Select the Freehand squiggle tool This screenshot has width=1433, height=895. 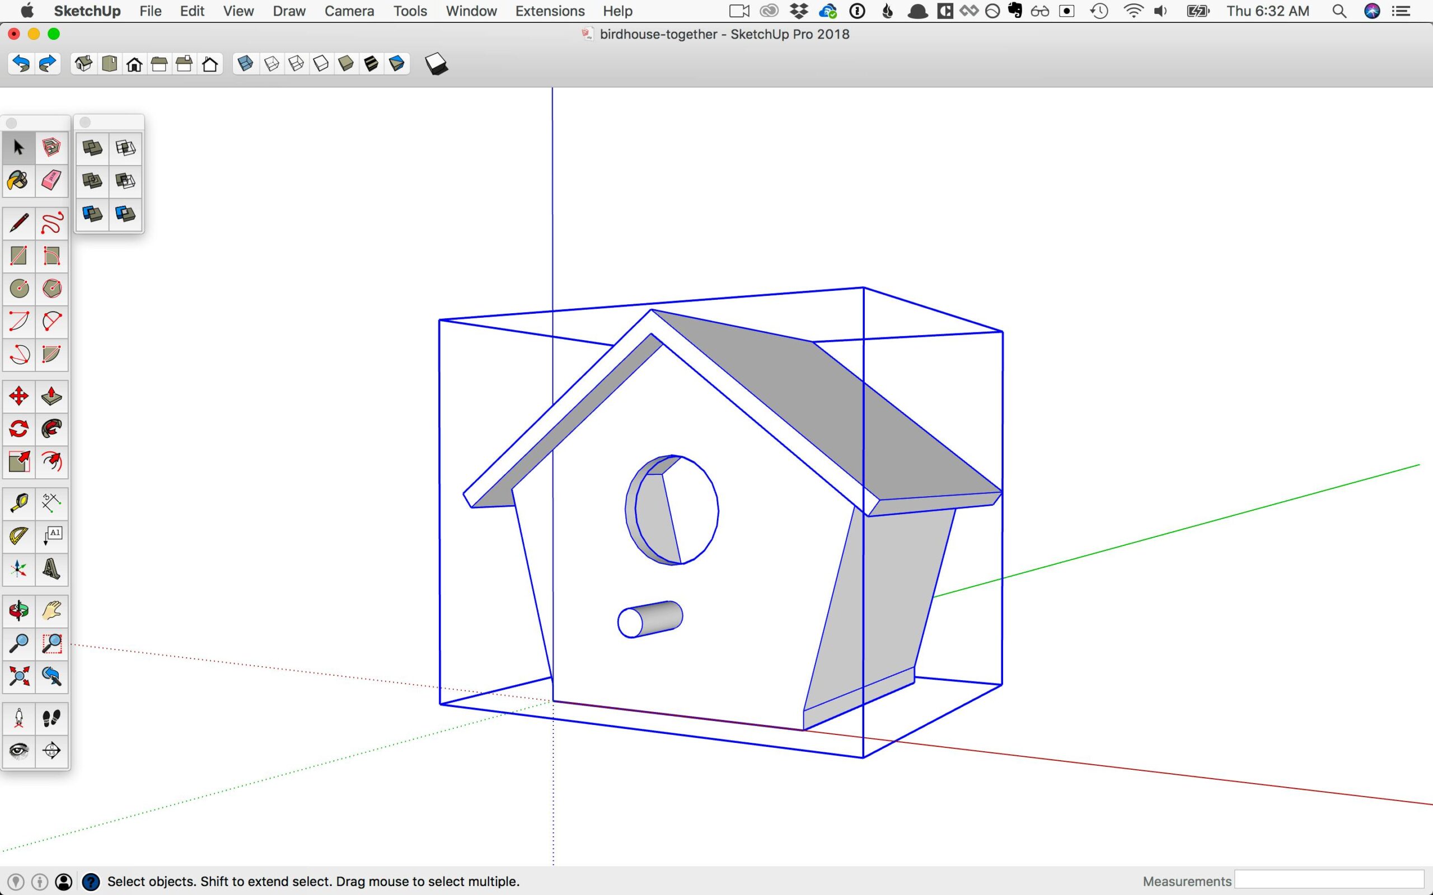coord(51,223)
